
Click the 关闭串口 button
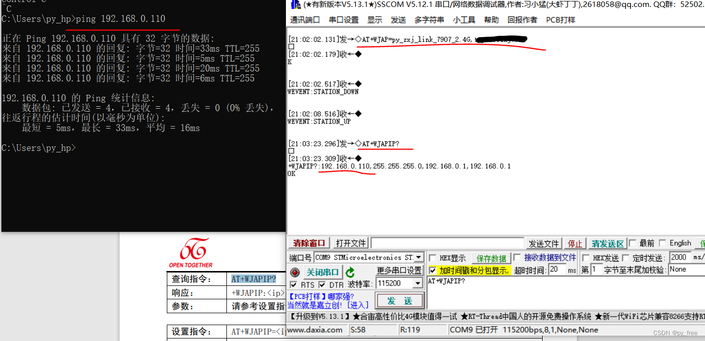(x=323, y=273)
